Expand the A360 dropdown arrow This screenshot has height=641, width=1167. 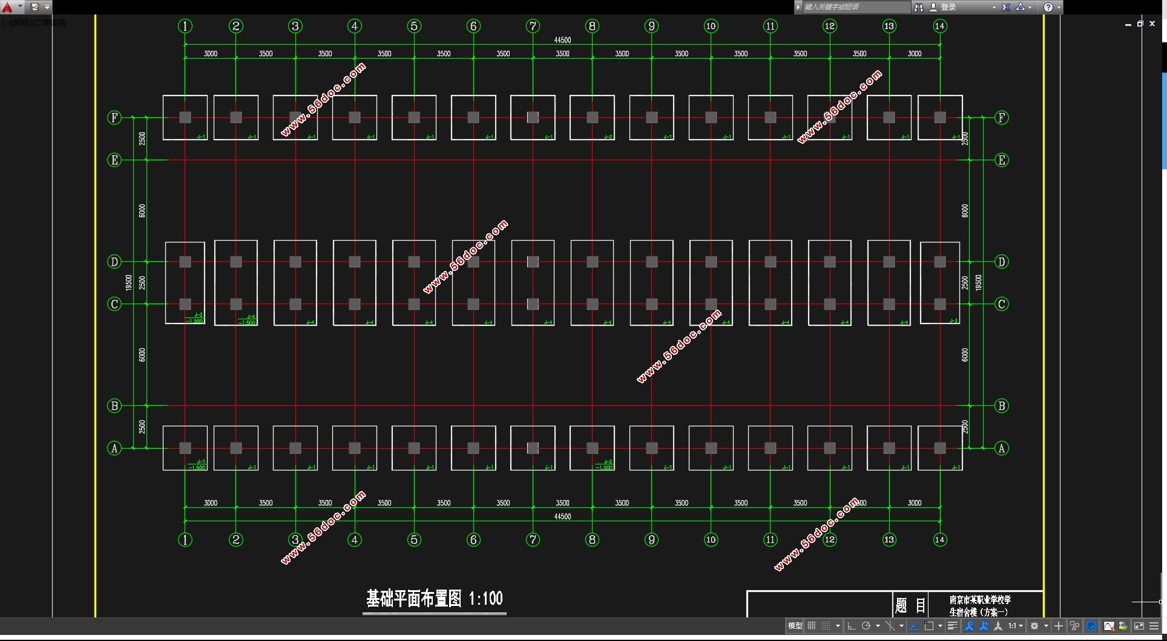click(x=1030, y=7)
